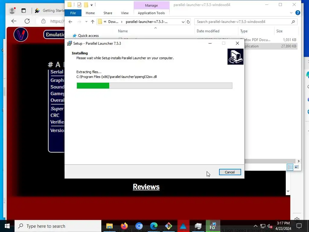Click the installation progress bar
The image size is (309, 232).
tap(154, 85)
